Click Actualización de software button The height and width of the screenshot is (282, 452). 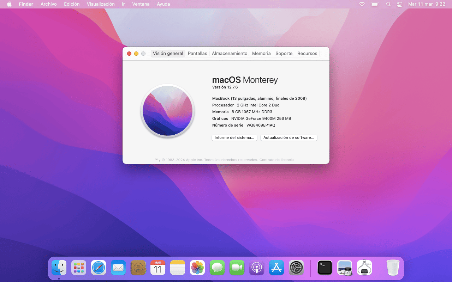289,138
